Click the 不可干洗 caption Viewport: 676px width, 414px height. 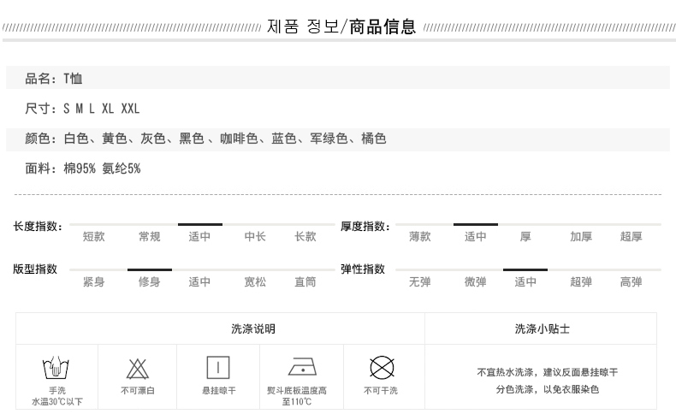(x=381, y=390)
